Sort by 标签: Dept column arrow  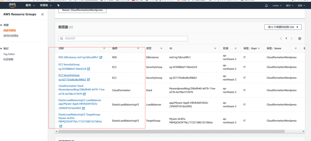259,48
